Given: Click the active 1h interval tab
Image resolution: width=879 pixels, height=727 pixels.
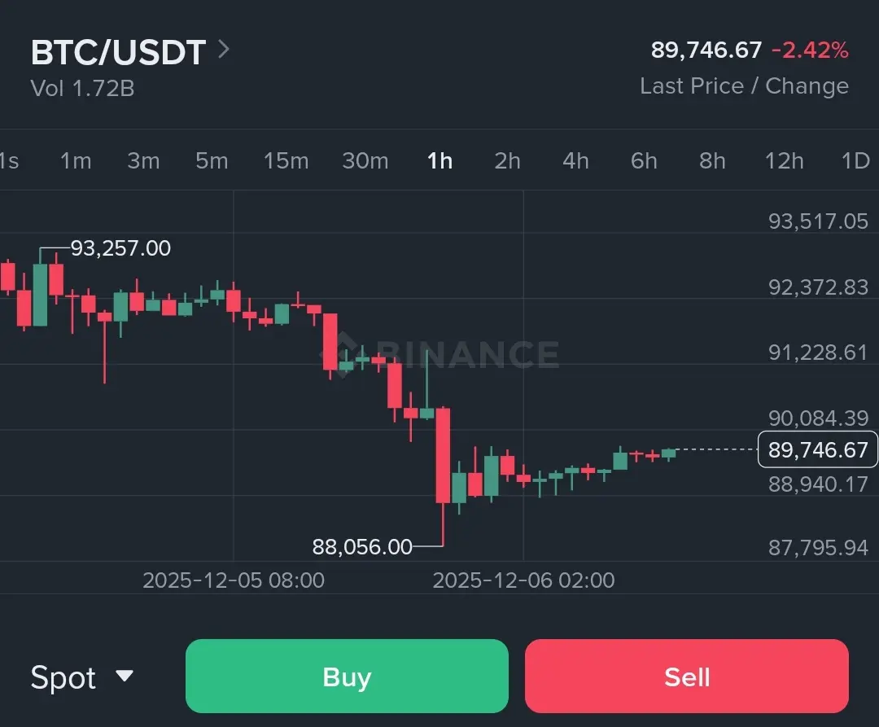Looking at the screenshot, I should pyautogui.click(x=440, y=161).
